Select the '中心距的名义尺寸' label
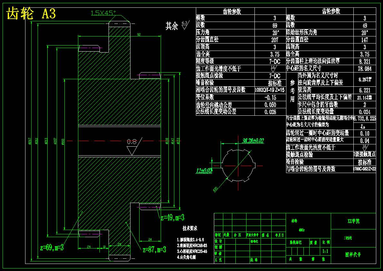This screenshot has height=271, width=383. tap(304, 68)
